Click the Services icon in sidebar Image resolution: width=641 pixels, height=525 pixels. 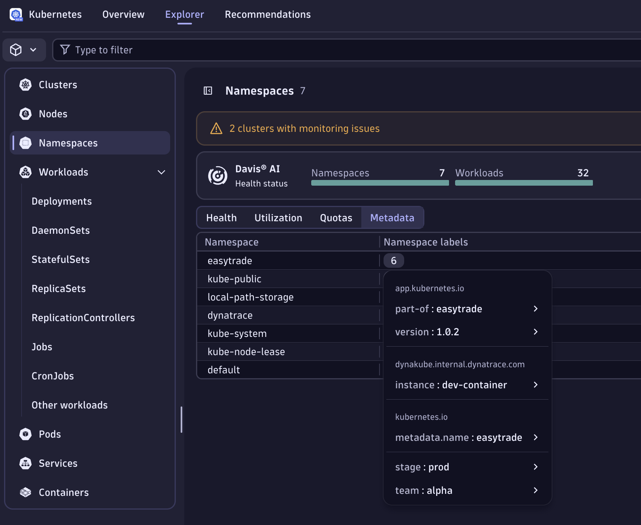[25, 464]
